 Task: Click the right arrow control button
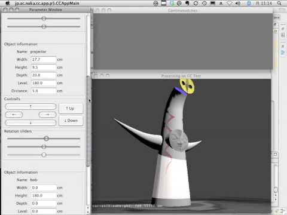click(x=47, y=115)
